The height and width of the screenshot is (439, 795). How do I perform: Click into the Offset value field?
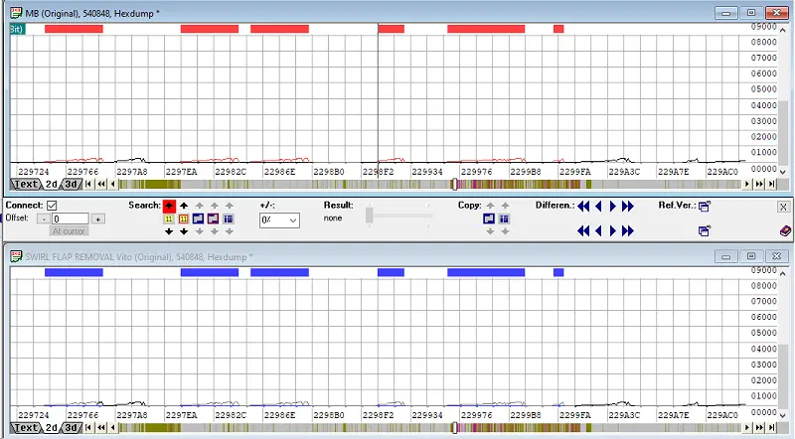71,219
